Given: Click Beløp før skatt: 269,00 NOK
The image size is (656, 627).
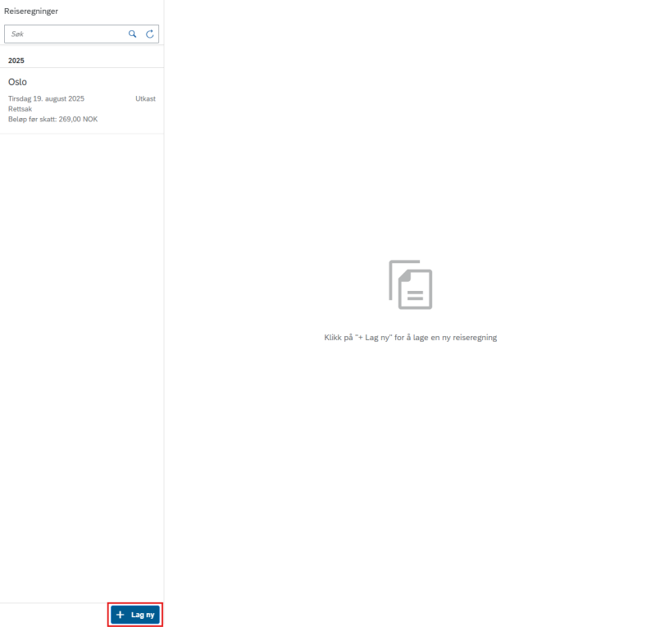Looking at the screenshot, I should point(53,119).
